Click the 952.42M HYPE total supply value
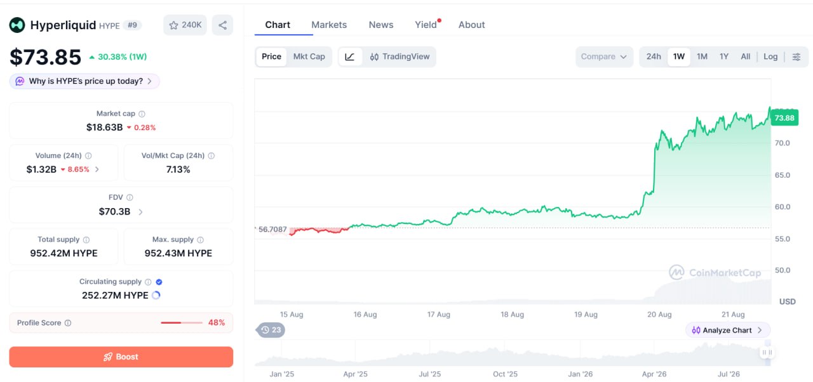This screenshot has width=813, height=382. click(64, 253)
